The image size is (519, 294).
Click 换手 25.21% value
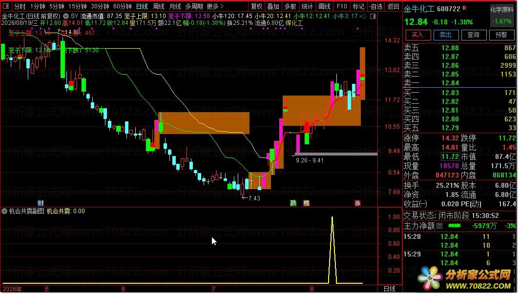tap(448, 186)
